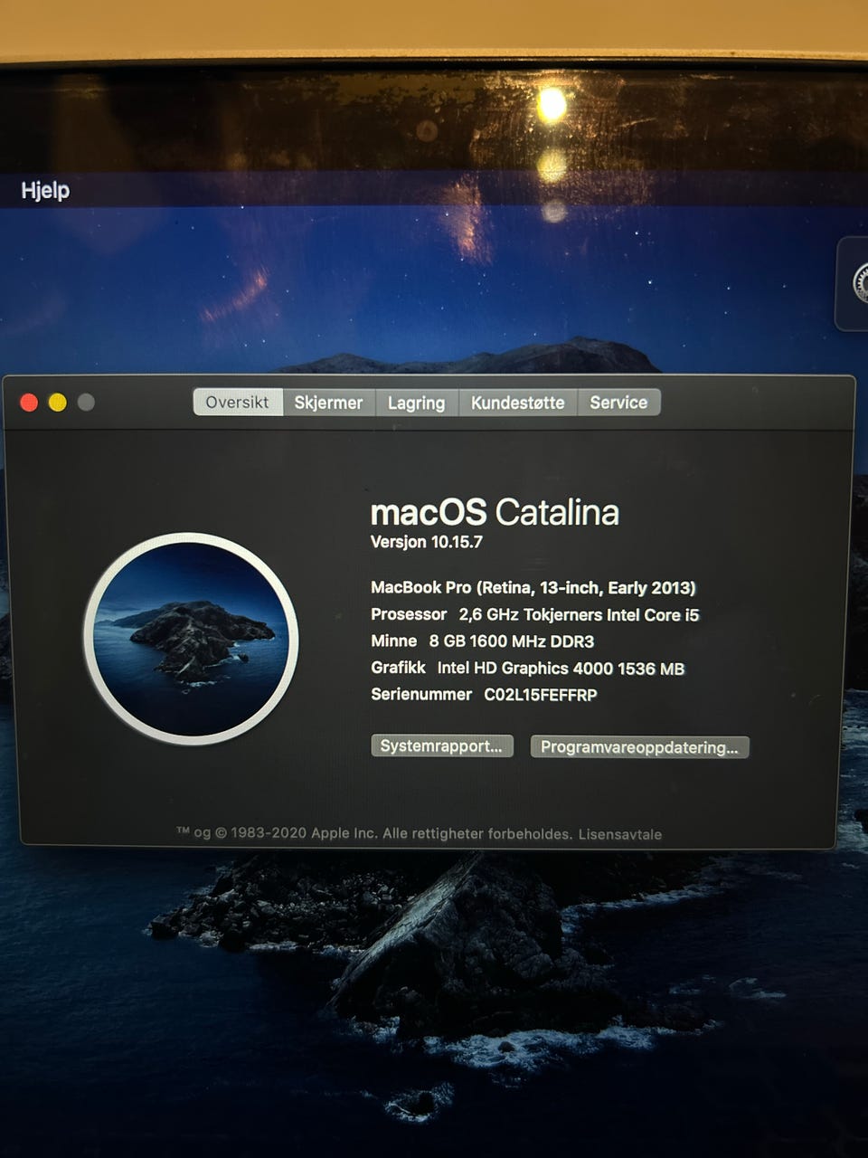868x1158 pixels.
Task: Close the window with the red button
Action: click(29, 403)
